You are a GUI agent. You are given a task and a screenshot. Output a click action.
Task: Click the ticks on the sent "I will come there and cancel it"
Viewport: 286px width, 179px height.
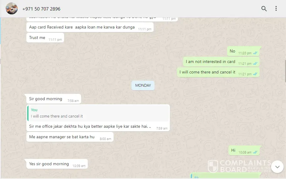255,74
